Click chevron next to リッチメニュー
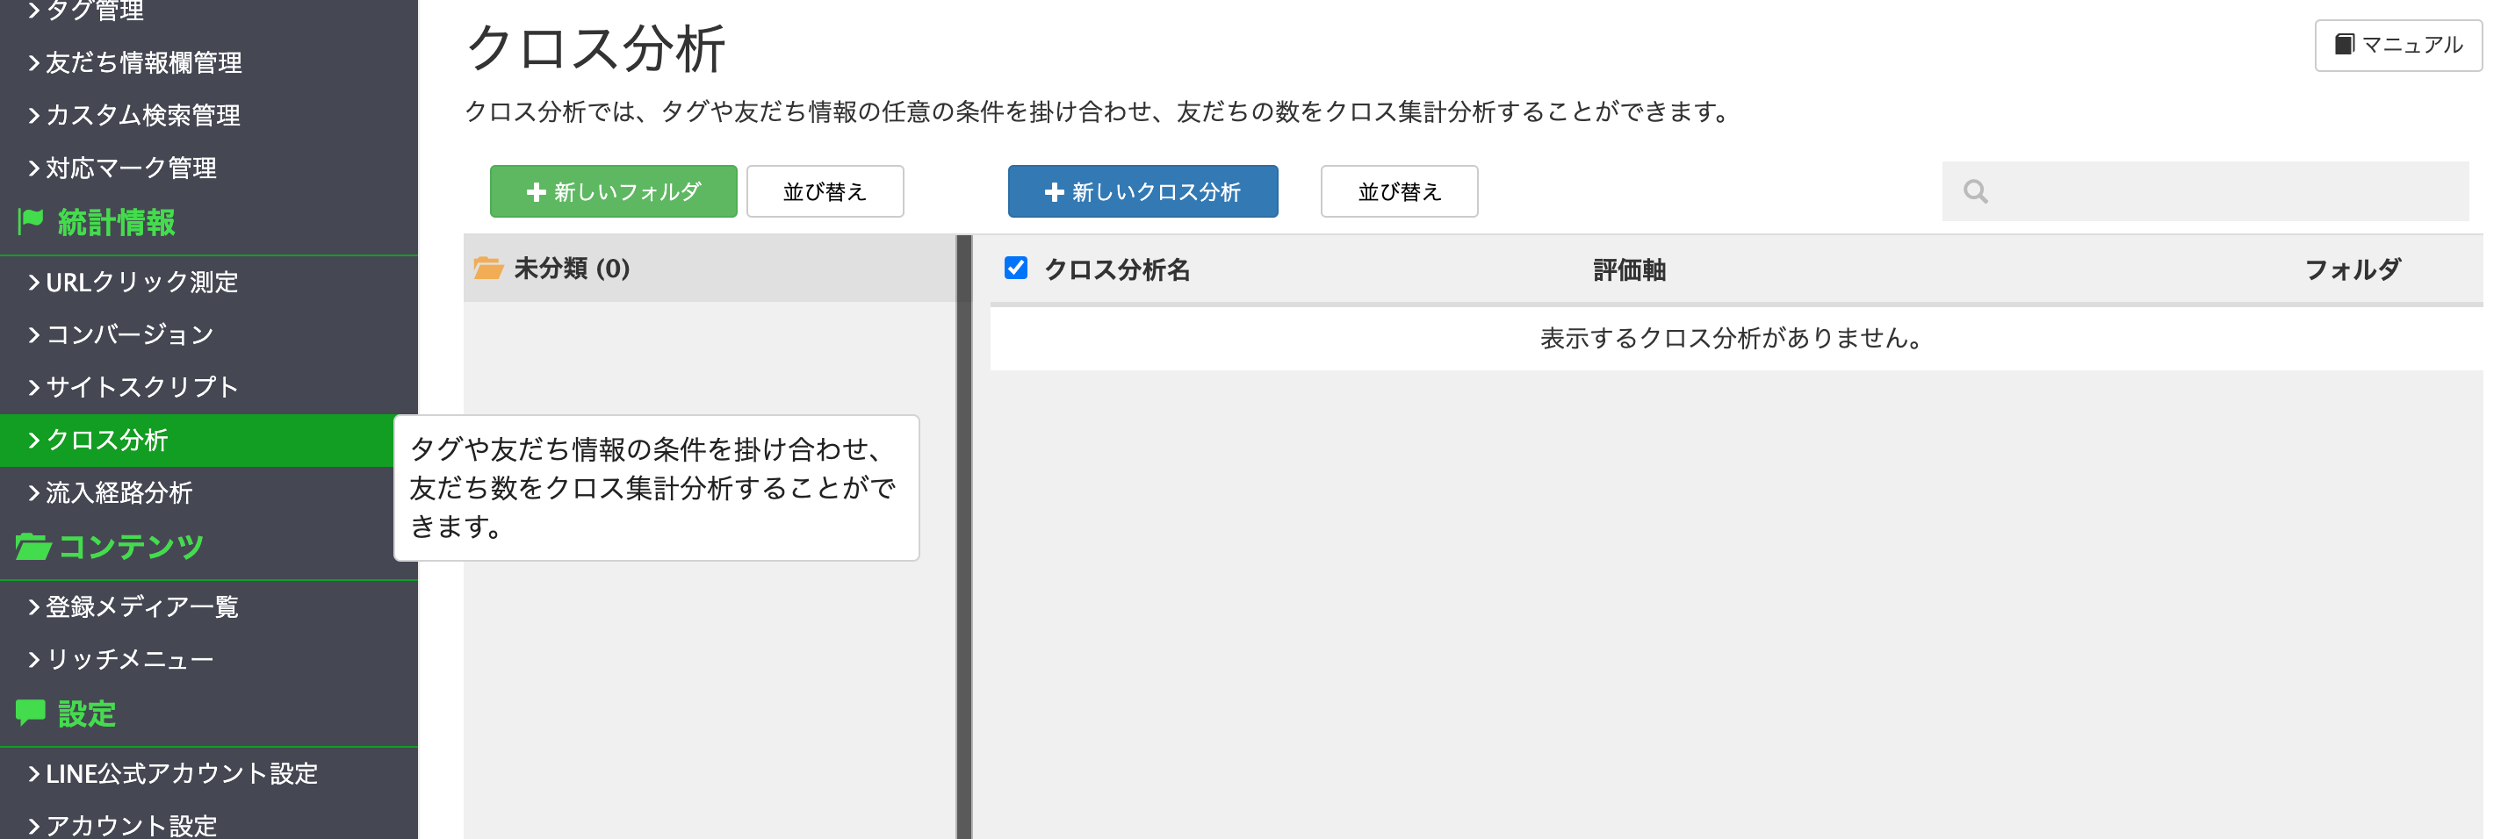 pos(34,660)
